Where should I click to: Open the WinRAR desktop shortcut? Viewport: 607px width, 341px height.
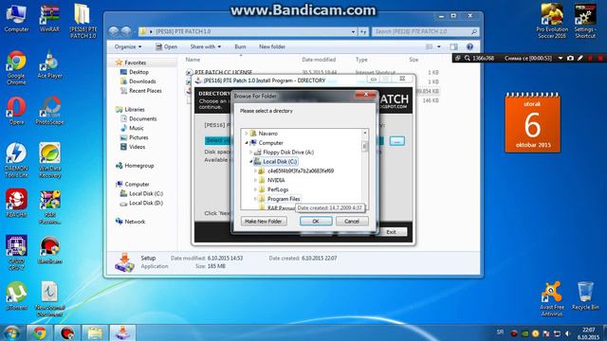[x=49, y=19]
